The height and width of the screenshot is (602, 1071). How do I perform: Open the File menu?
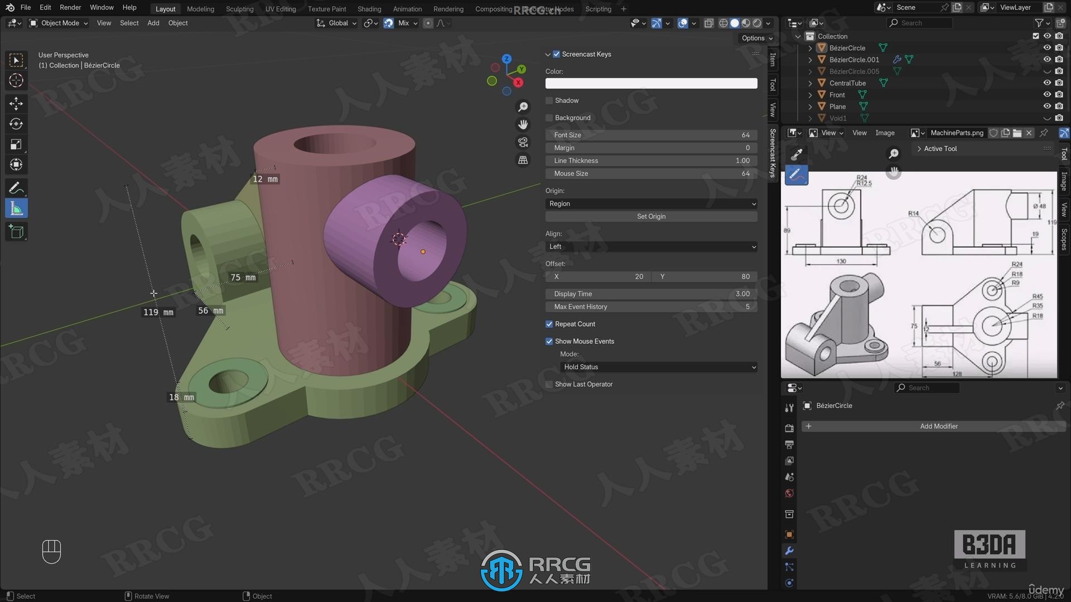click(26, 7)
